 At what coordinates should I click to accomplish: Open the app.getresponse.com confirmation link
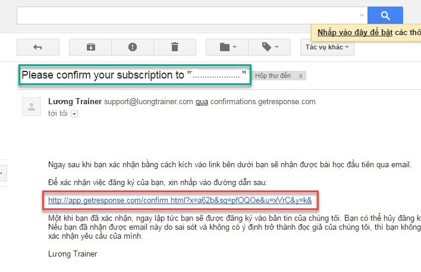tap(180, 200)
